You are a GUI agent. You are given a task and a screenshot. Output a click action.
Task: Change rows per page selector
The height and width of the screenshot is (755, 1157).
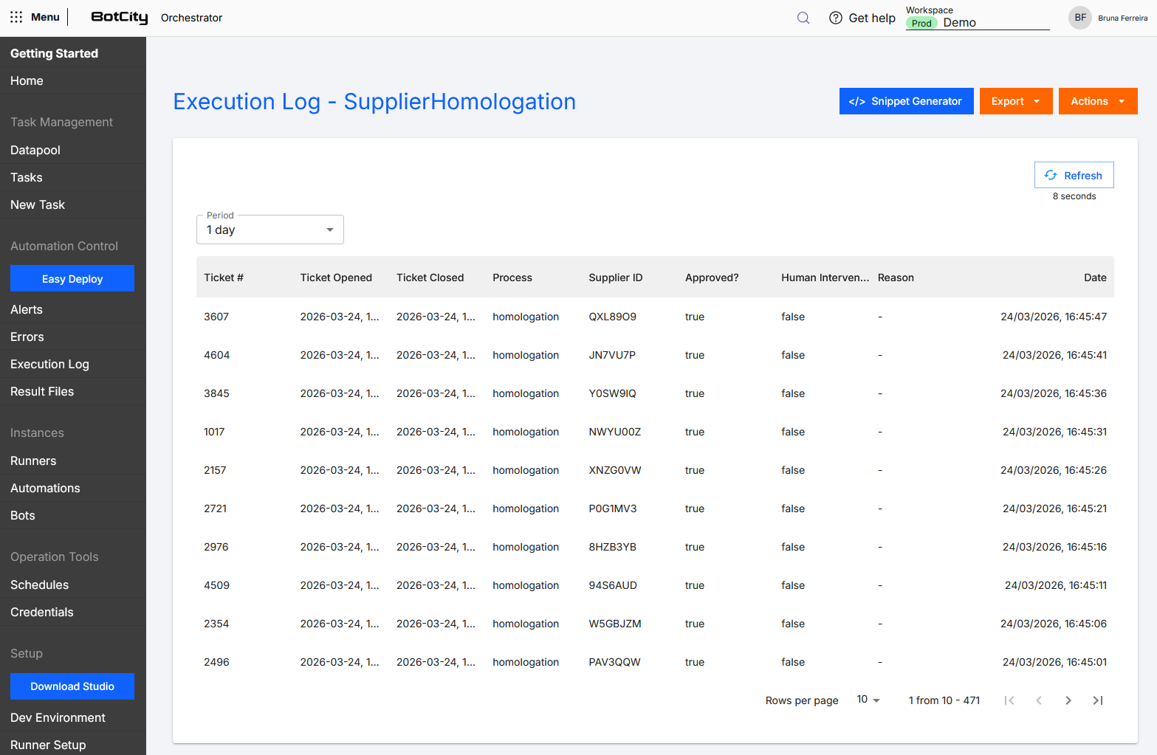click(868, 700)
